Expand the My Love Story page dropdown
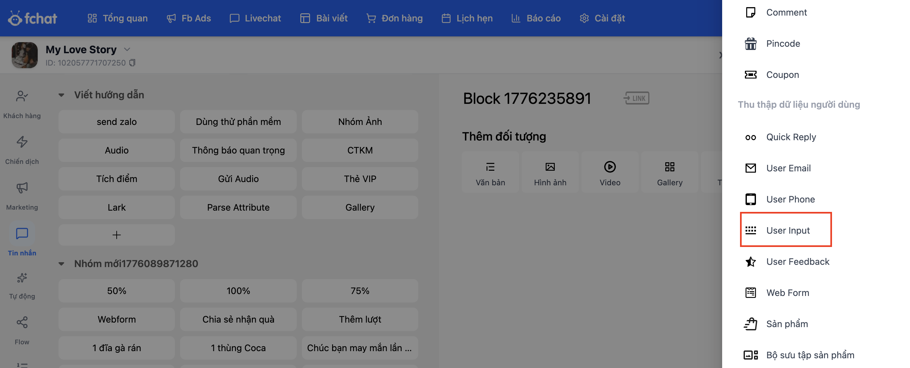Image resolution: width=910 pixels, height=368 pixels. pos(127,49)
